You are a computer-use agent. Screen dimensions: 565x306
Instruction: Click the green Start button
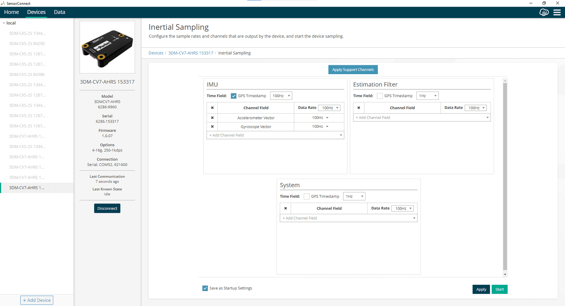(500, 289)
